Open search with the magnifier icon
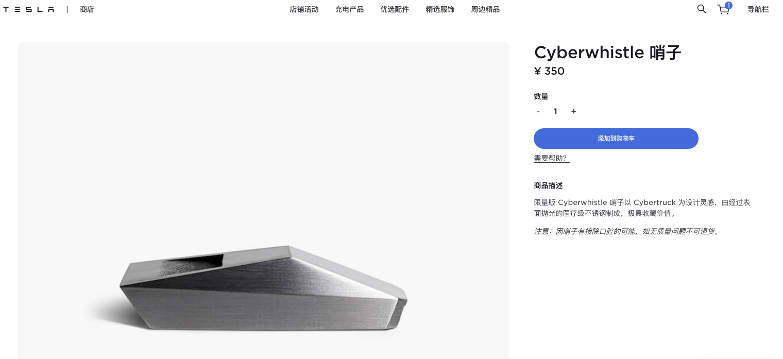 tap(701, 9)
